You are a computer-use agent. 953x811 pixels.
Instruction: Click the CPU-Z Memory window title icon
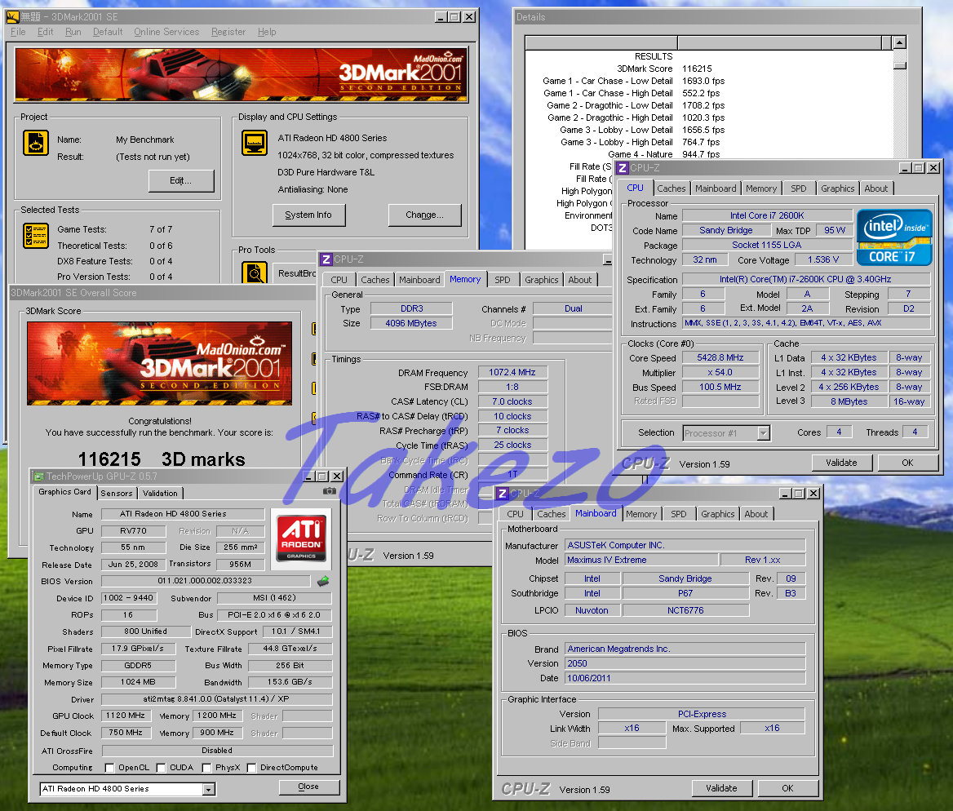pyautogui.click(x=326, y=259)
